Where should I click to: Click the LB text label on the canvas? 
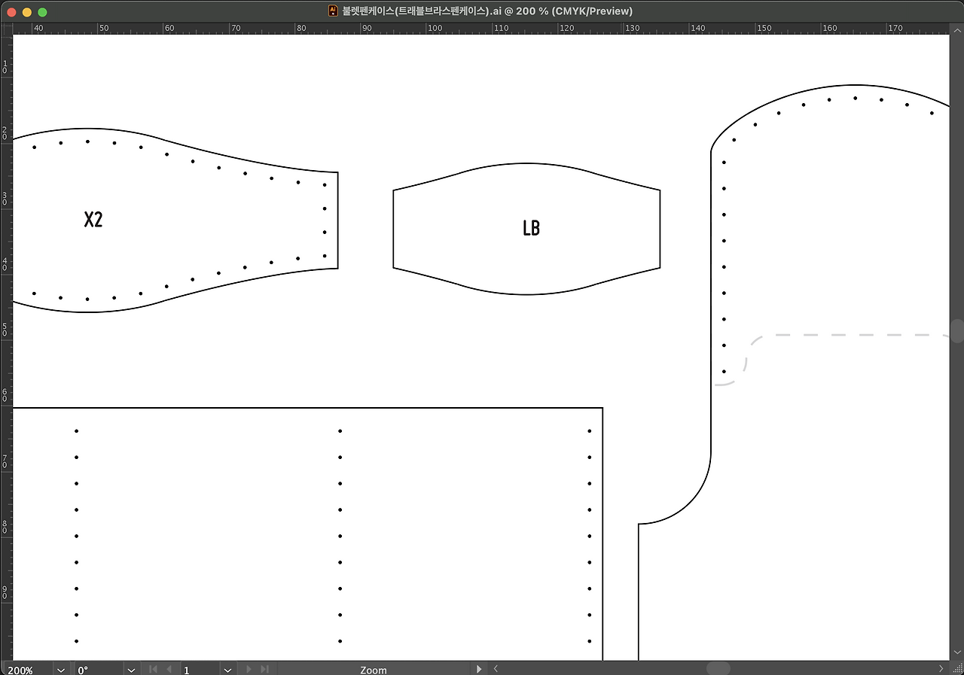531,228
